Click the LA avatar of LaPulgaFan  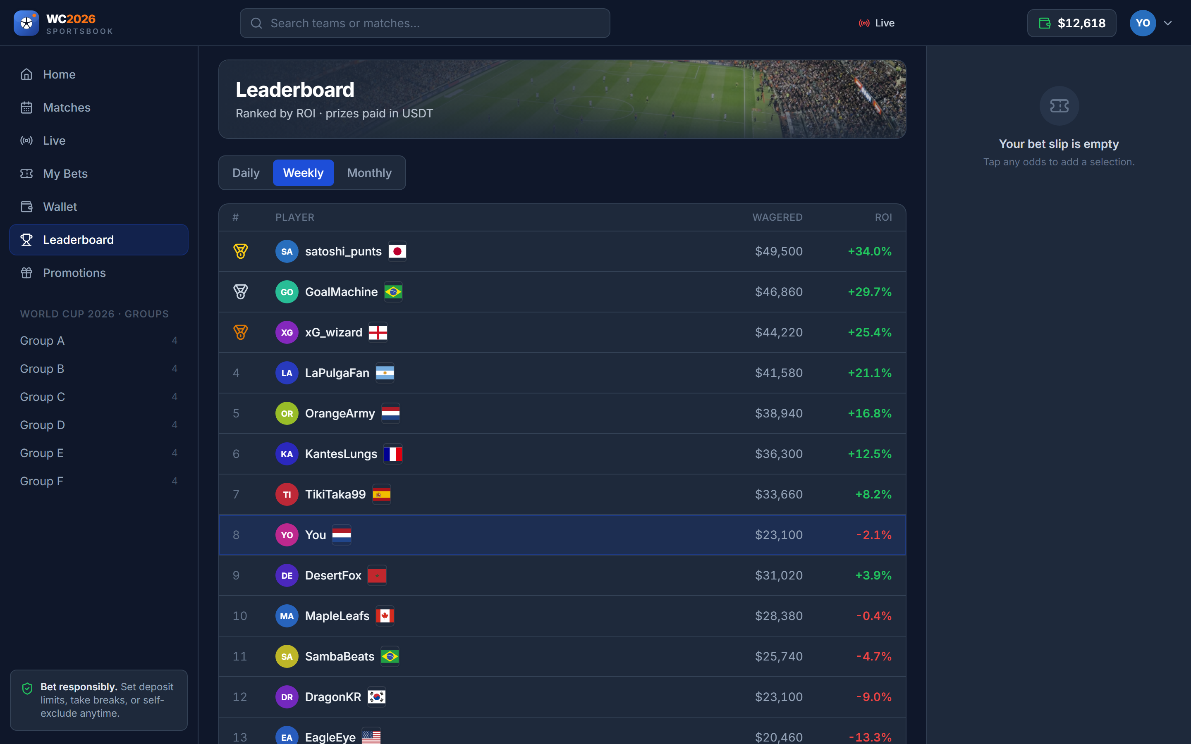[x=287, y=373]
